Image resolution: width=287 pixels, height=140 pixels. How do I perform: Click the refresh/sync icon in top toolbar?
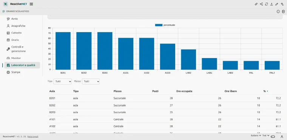(x=267, y=4)
